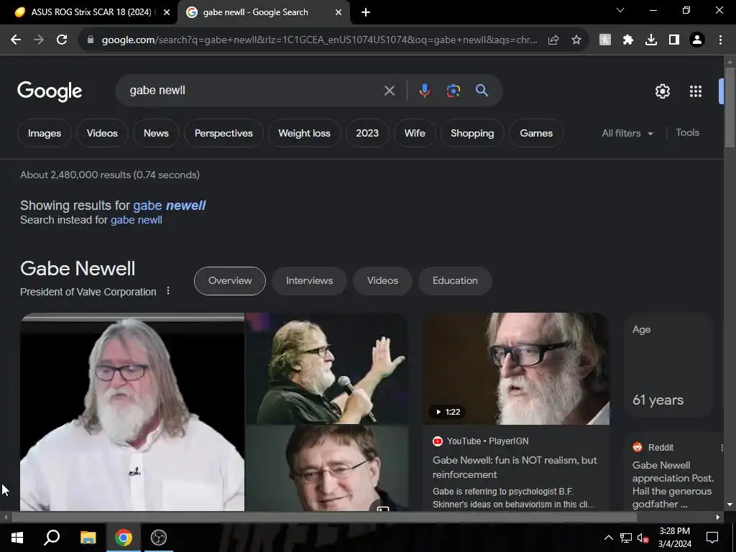The height and width of the screenshot is (552, 736).
Task: Search instead for gabe newll
Action: coord(136,220)
